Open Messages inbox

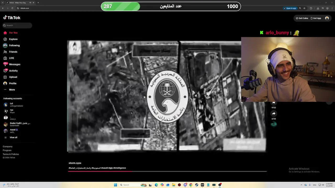pyautogui.click(x=12, y=64)
